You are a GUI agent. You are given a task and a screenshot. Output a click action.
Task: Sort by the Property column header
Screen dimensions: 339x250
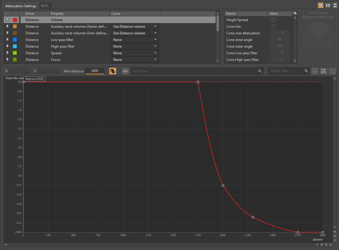[x=80, y=13]
